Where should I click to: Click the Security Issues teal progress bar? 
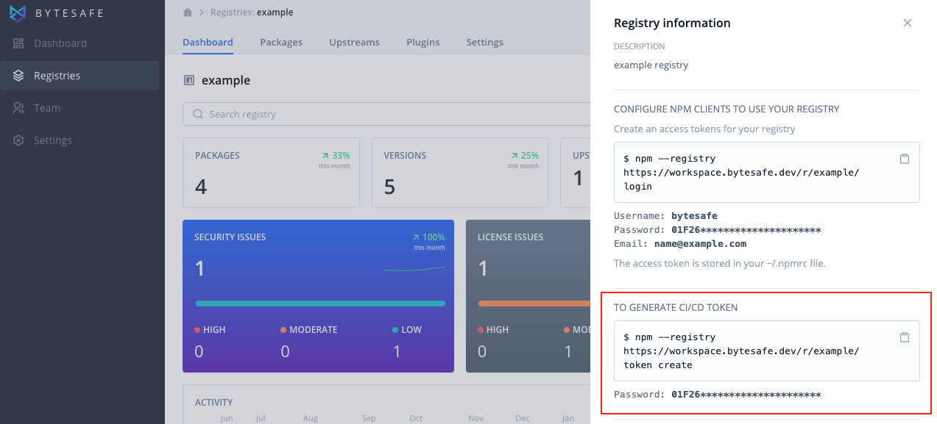click(x=320, y=303)
